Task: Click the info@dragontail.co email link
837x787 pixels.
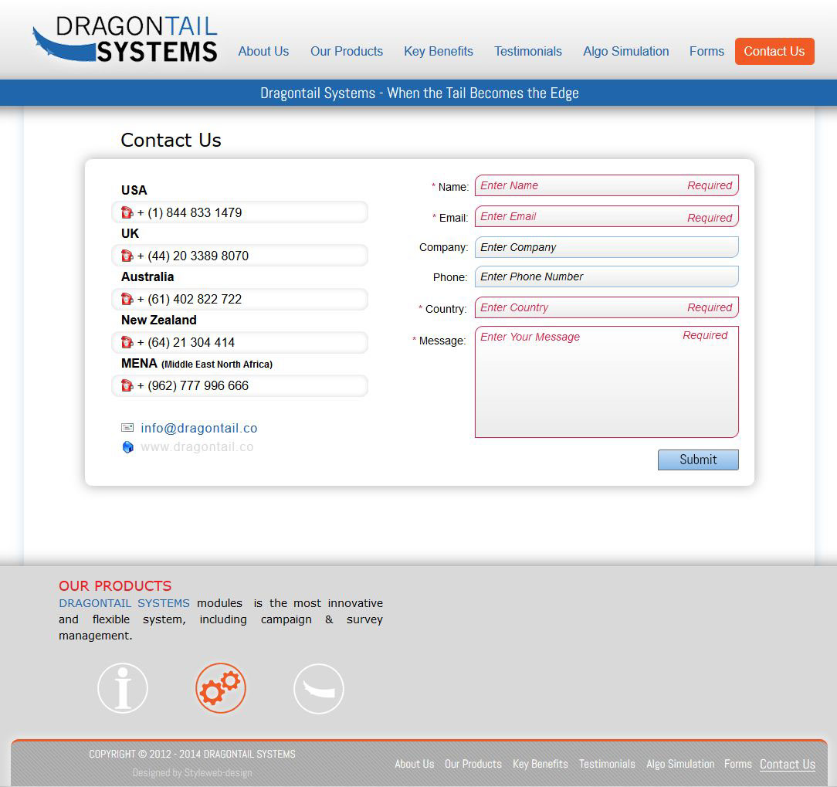Action: 199,428
